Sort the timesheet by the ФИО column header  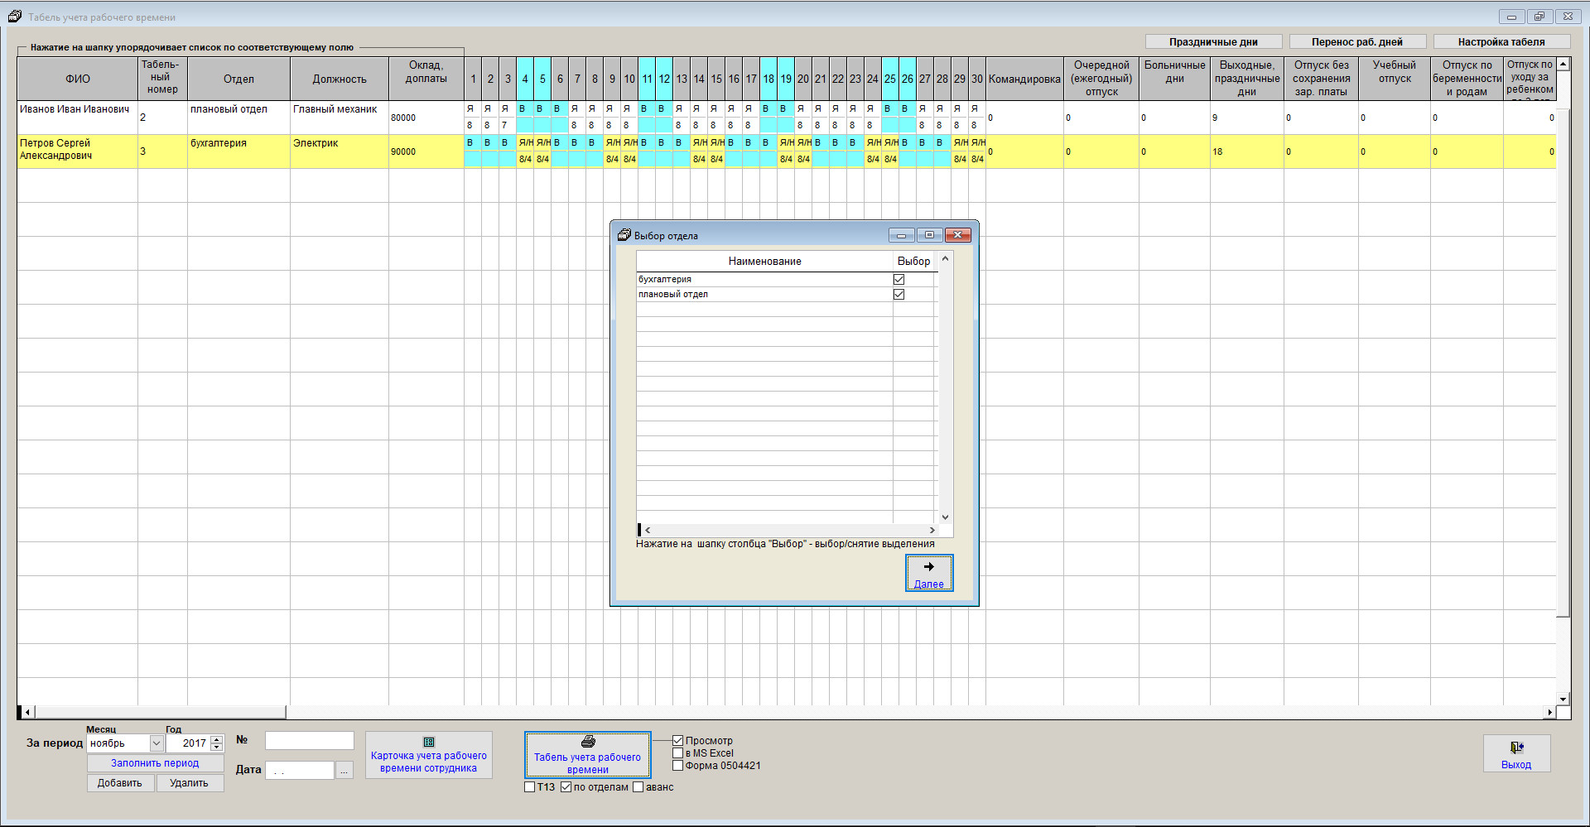(78, 79)
